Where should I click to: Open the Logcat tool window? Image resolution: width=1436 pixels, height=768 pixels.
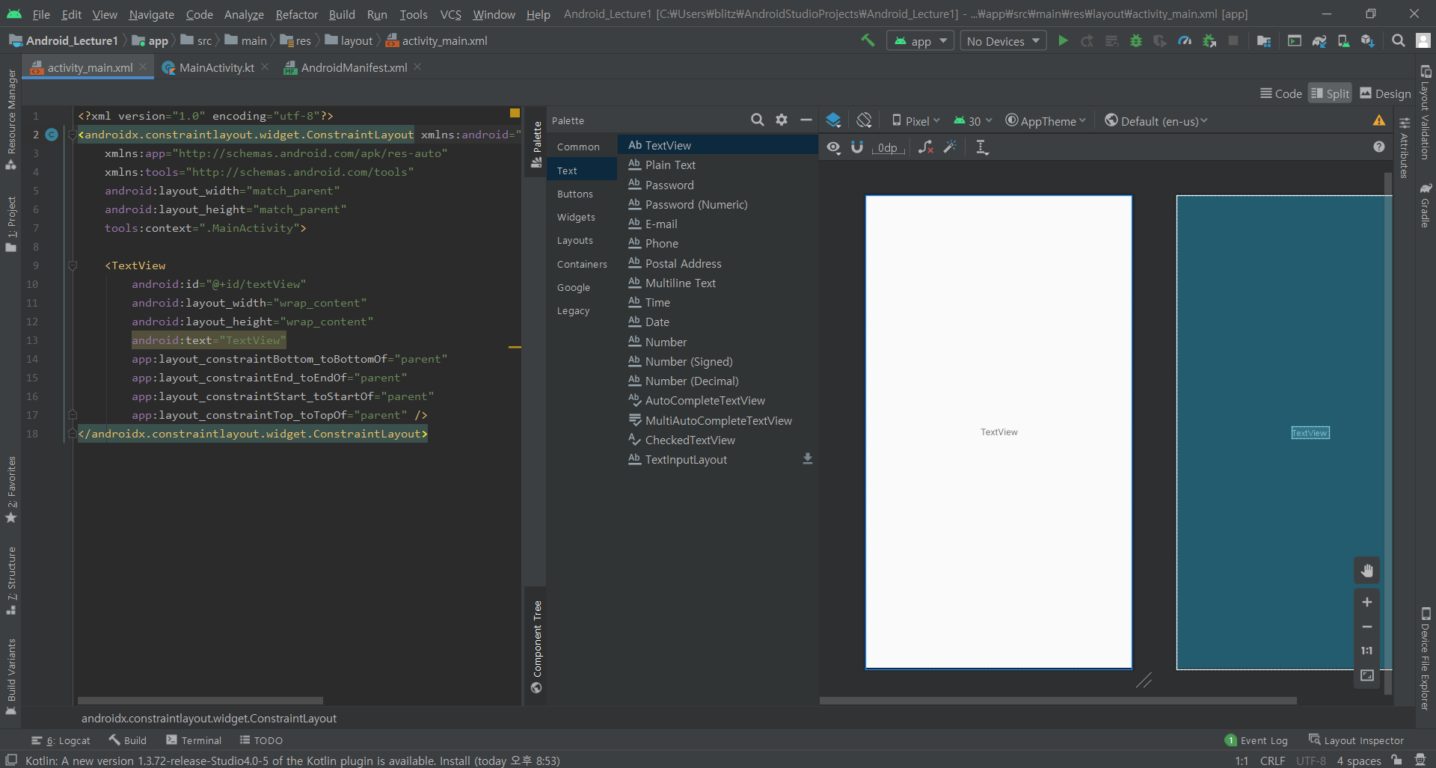(61, 740)
